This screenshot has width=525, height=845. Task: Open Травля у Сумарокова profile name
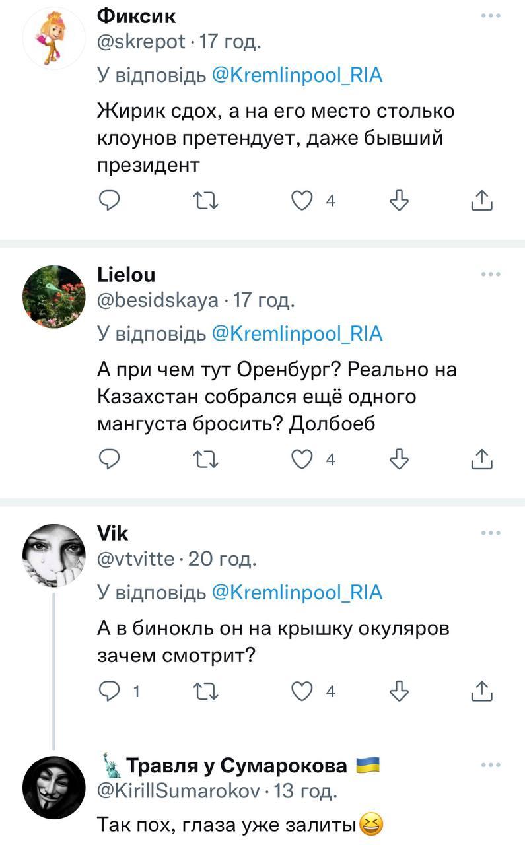[x=236, y=766]
